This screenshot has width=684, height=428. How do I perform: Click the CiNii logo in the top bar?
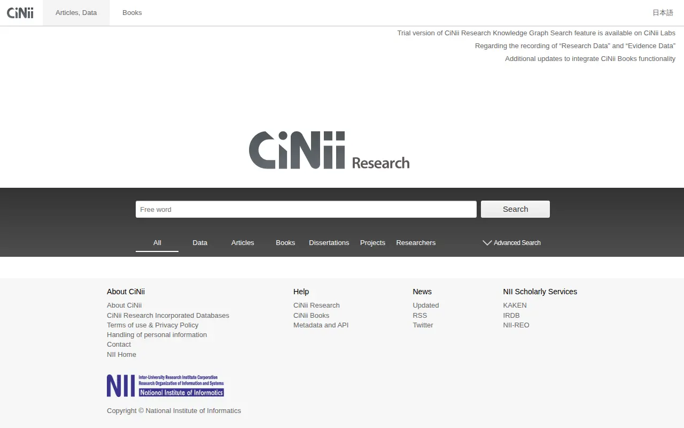tap(20, 12)
